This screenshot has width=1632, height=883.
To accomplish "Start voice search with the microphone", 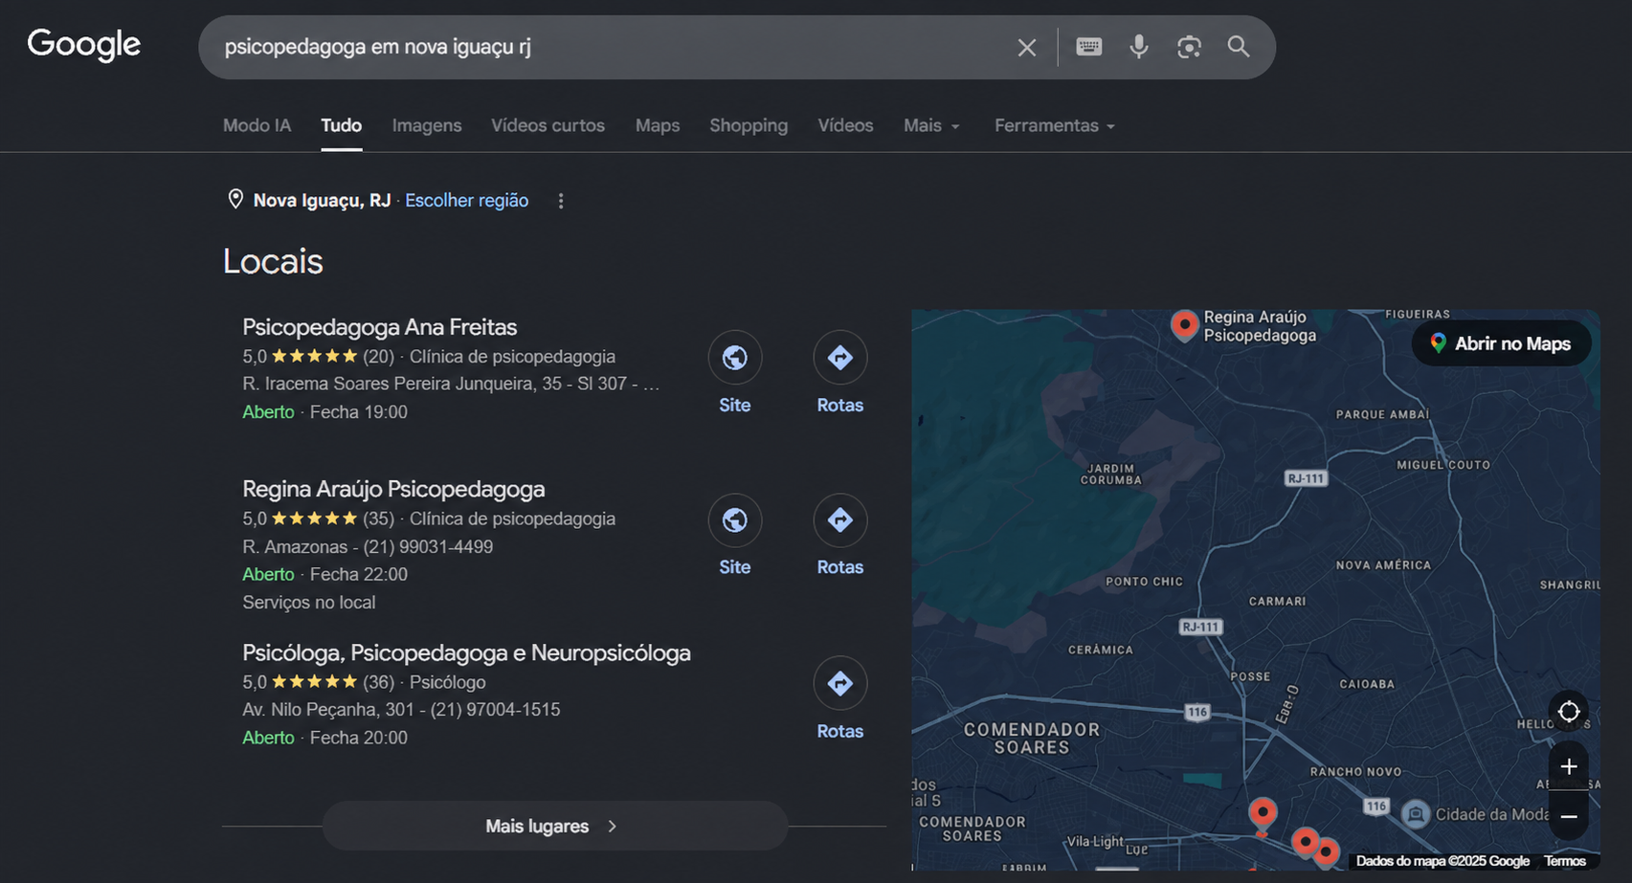I will [1139, 46].
